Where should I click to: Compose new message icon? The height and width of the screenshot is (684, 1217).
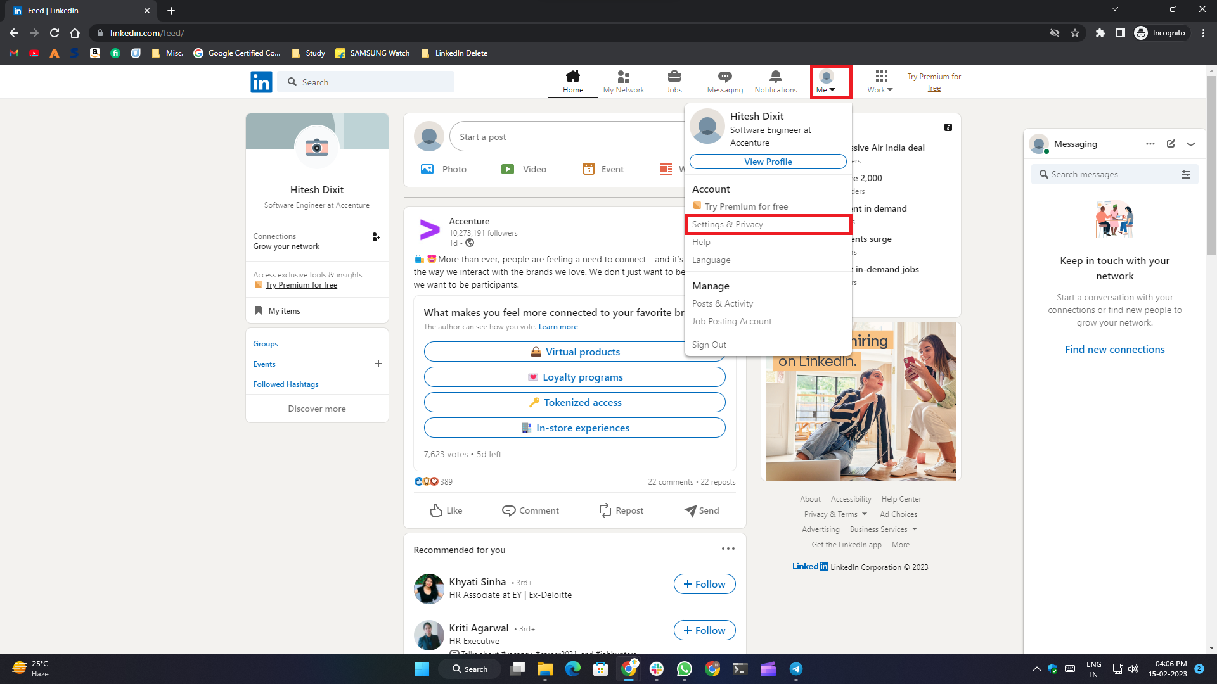point(1171,144)
